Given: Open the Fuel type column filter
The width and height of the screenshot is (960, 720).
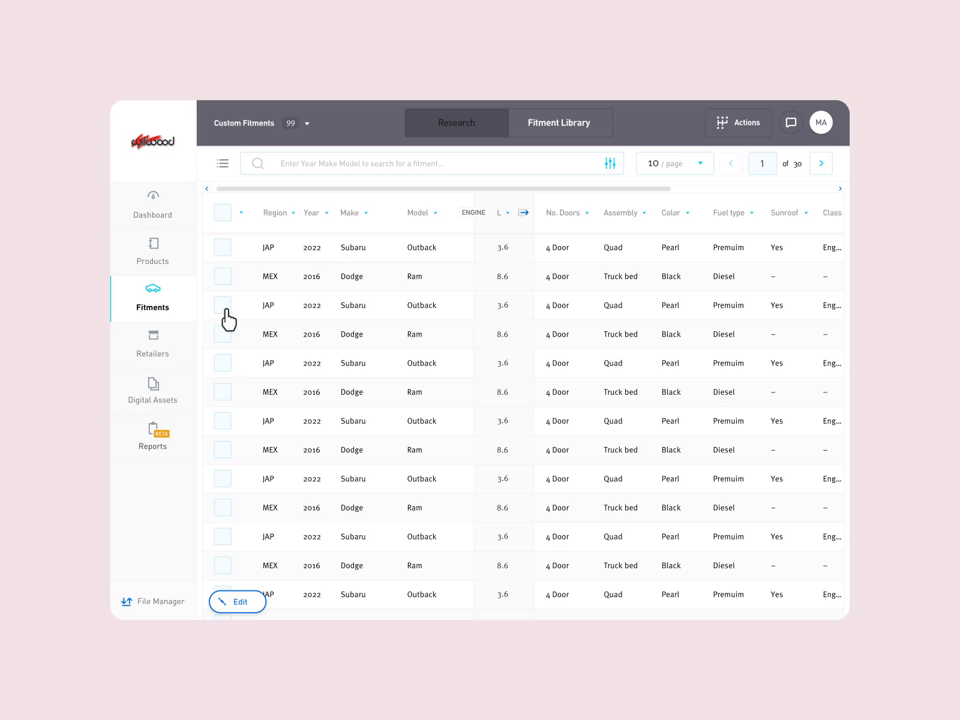Looking at the screenshot, I should point(752,213).
